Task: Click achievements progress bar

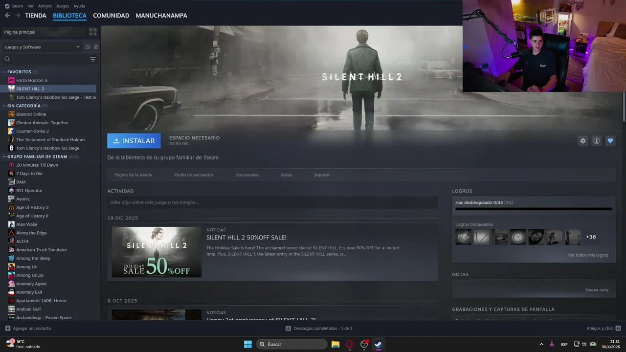Action: click(534, 209)
